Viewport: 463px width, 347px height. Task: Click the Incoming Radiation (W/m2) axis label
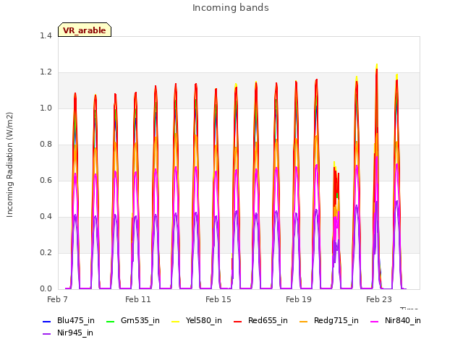9,165
